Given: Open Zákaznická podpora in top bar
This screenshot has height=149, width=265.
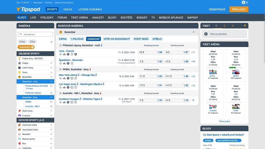Looking at the screenshot, I should click(x=64, y=3).
